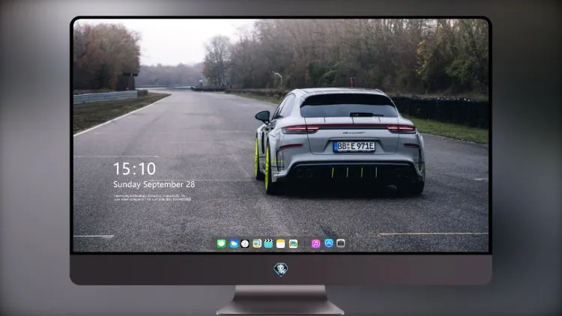Screen dimensions: 562x316
Task: Click the Sunday September 28 date text
Action: pyautogui.click(x=154, y=184)
